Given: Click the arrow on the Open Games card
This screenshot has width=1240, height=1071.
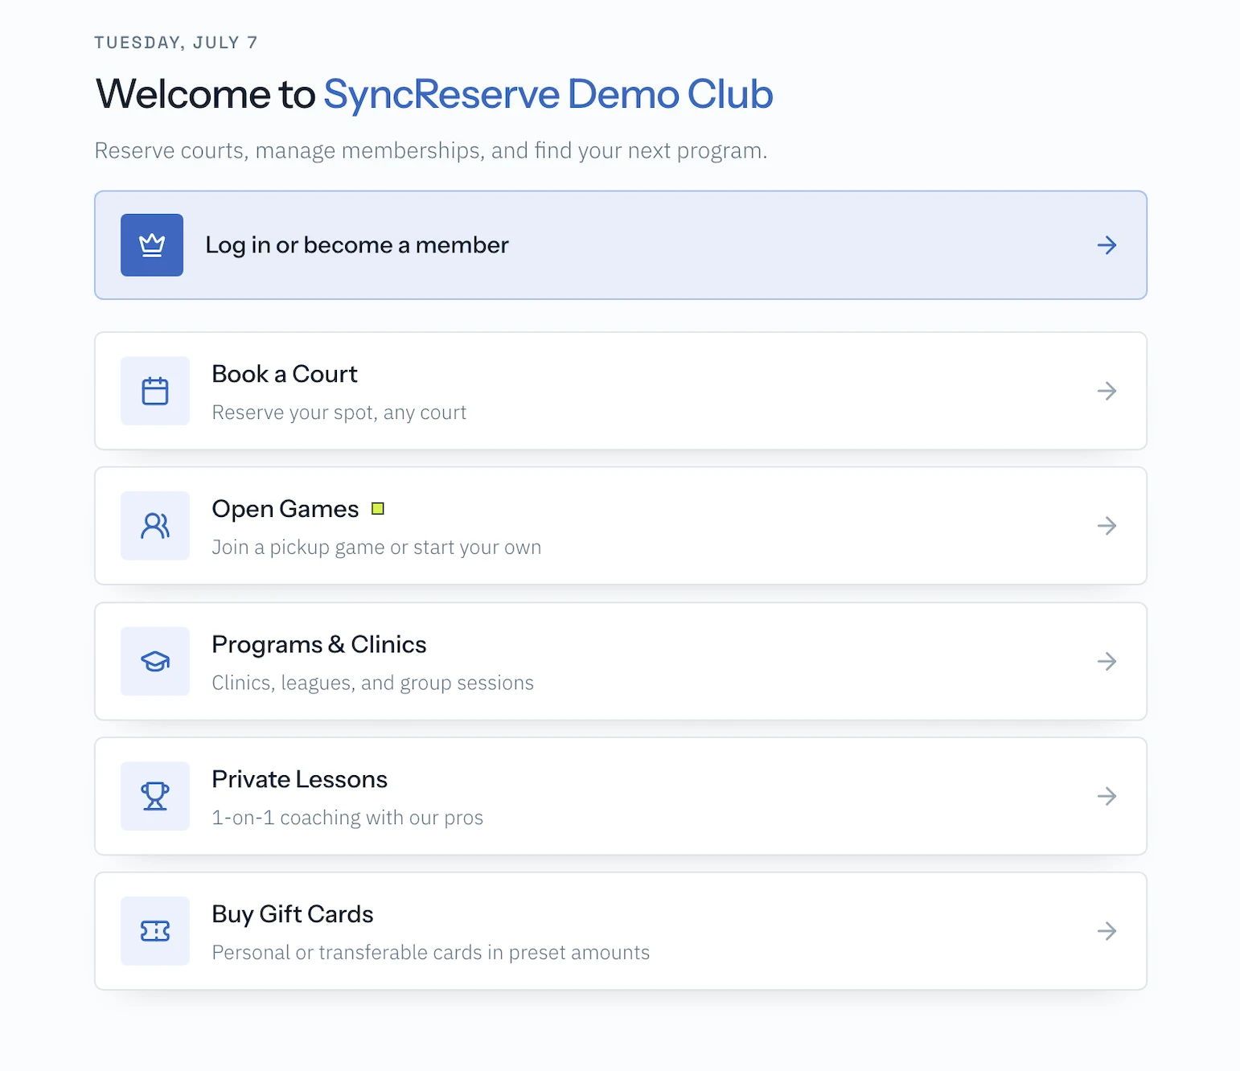Looking at the screenshot, I should [1107, 526].
